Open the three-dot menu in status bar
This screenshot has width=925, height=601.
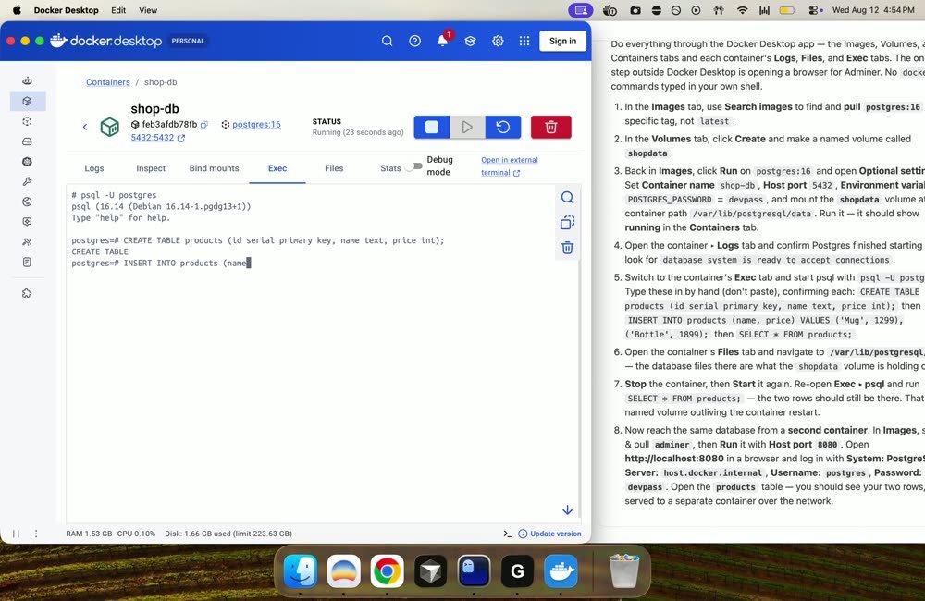36,534
